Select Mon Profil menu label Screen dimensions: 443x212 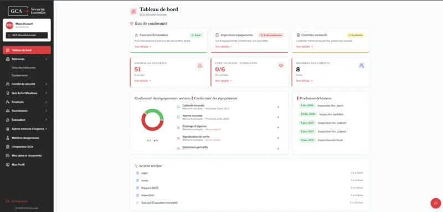click(18, 165)
